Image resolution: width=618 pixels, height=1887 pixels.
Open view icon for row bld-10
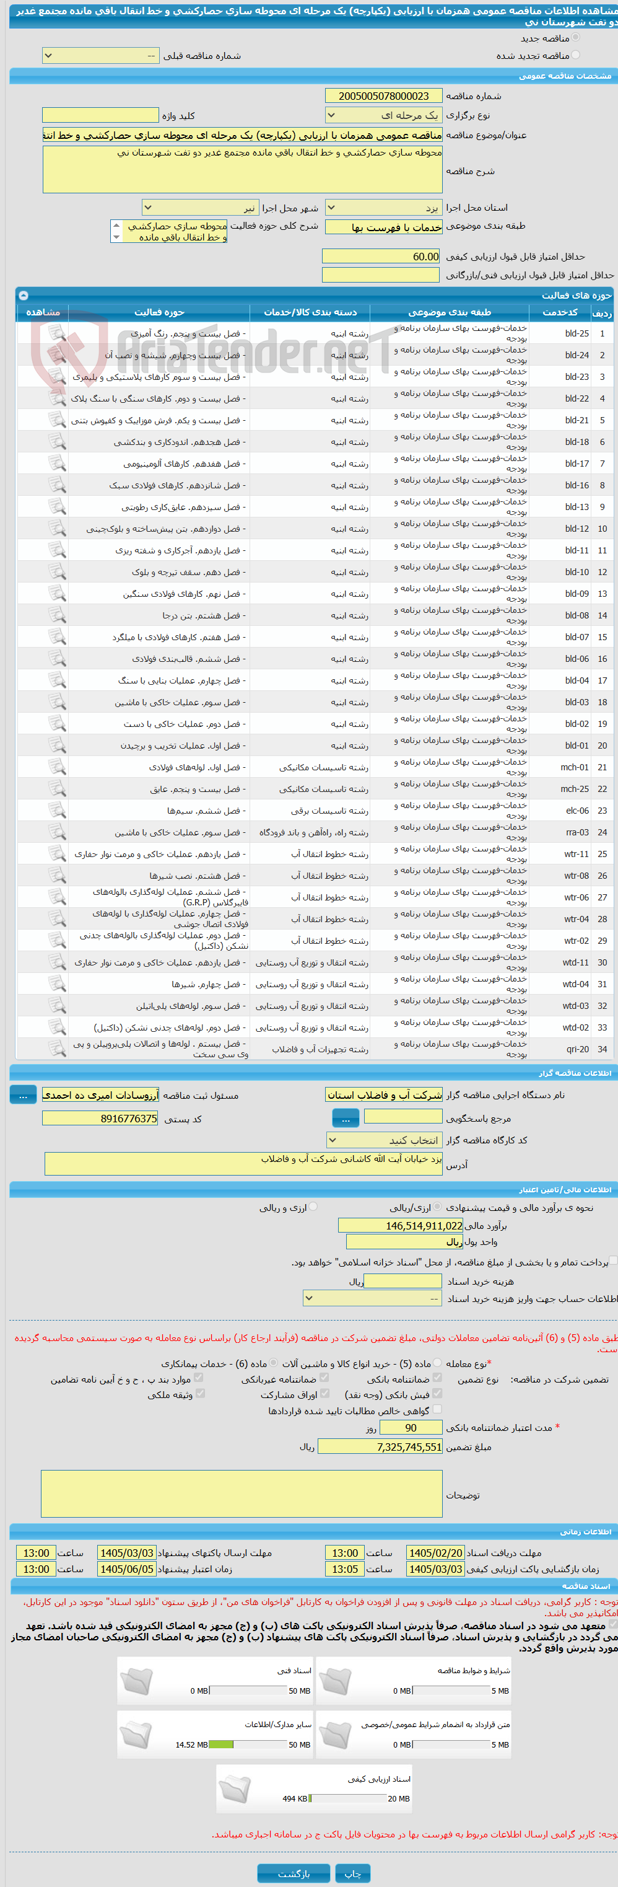tap(57, 572)
